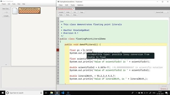Open the Tools menu in BlueJ main window
This screenshot has width=170, height=95.
tap(14, 4)
